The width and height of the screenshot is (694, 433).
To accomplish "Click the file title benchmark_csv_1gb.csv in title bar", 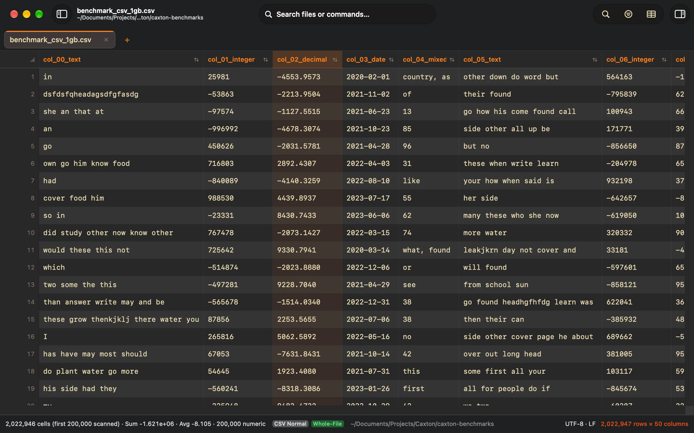I will click(x=115, y=11).
